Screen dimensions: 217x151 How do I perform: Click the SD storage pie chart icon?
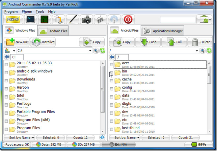pos(75,144)
